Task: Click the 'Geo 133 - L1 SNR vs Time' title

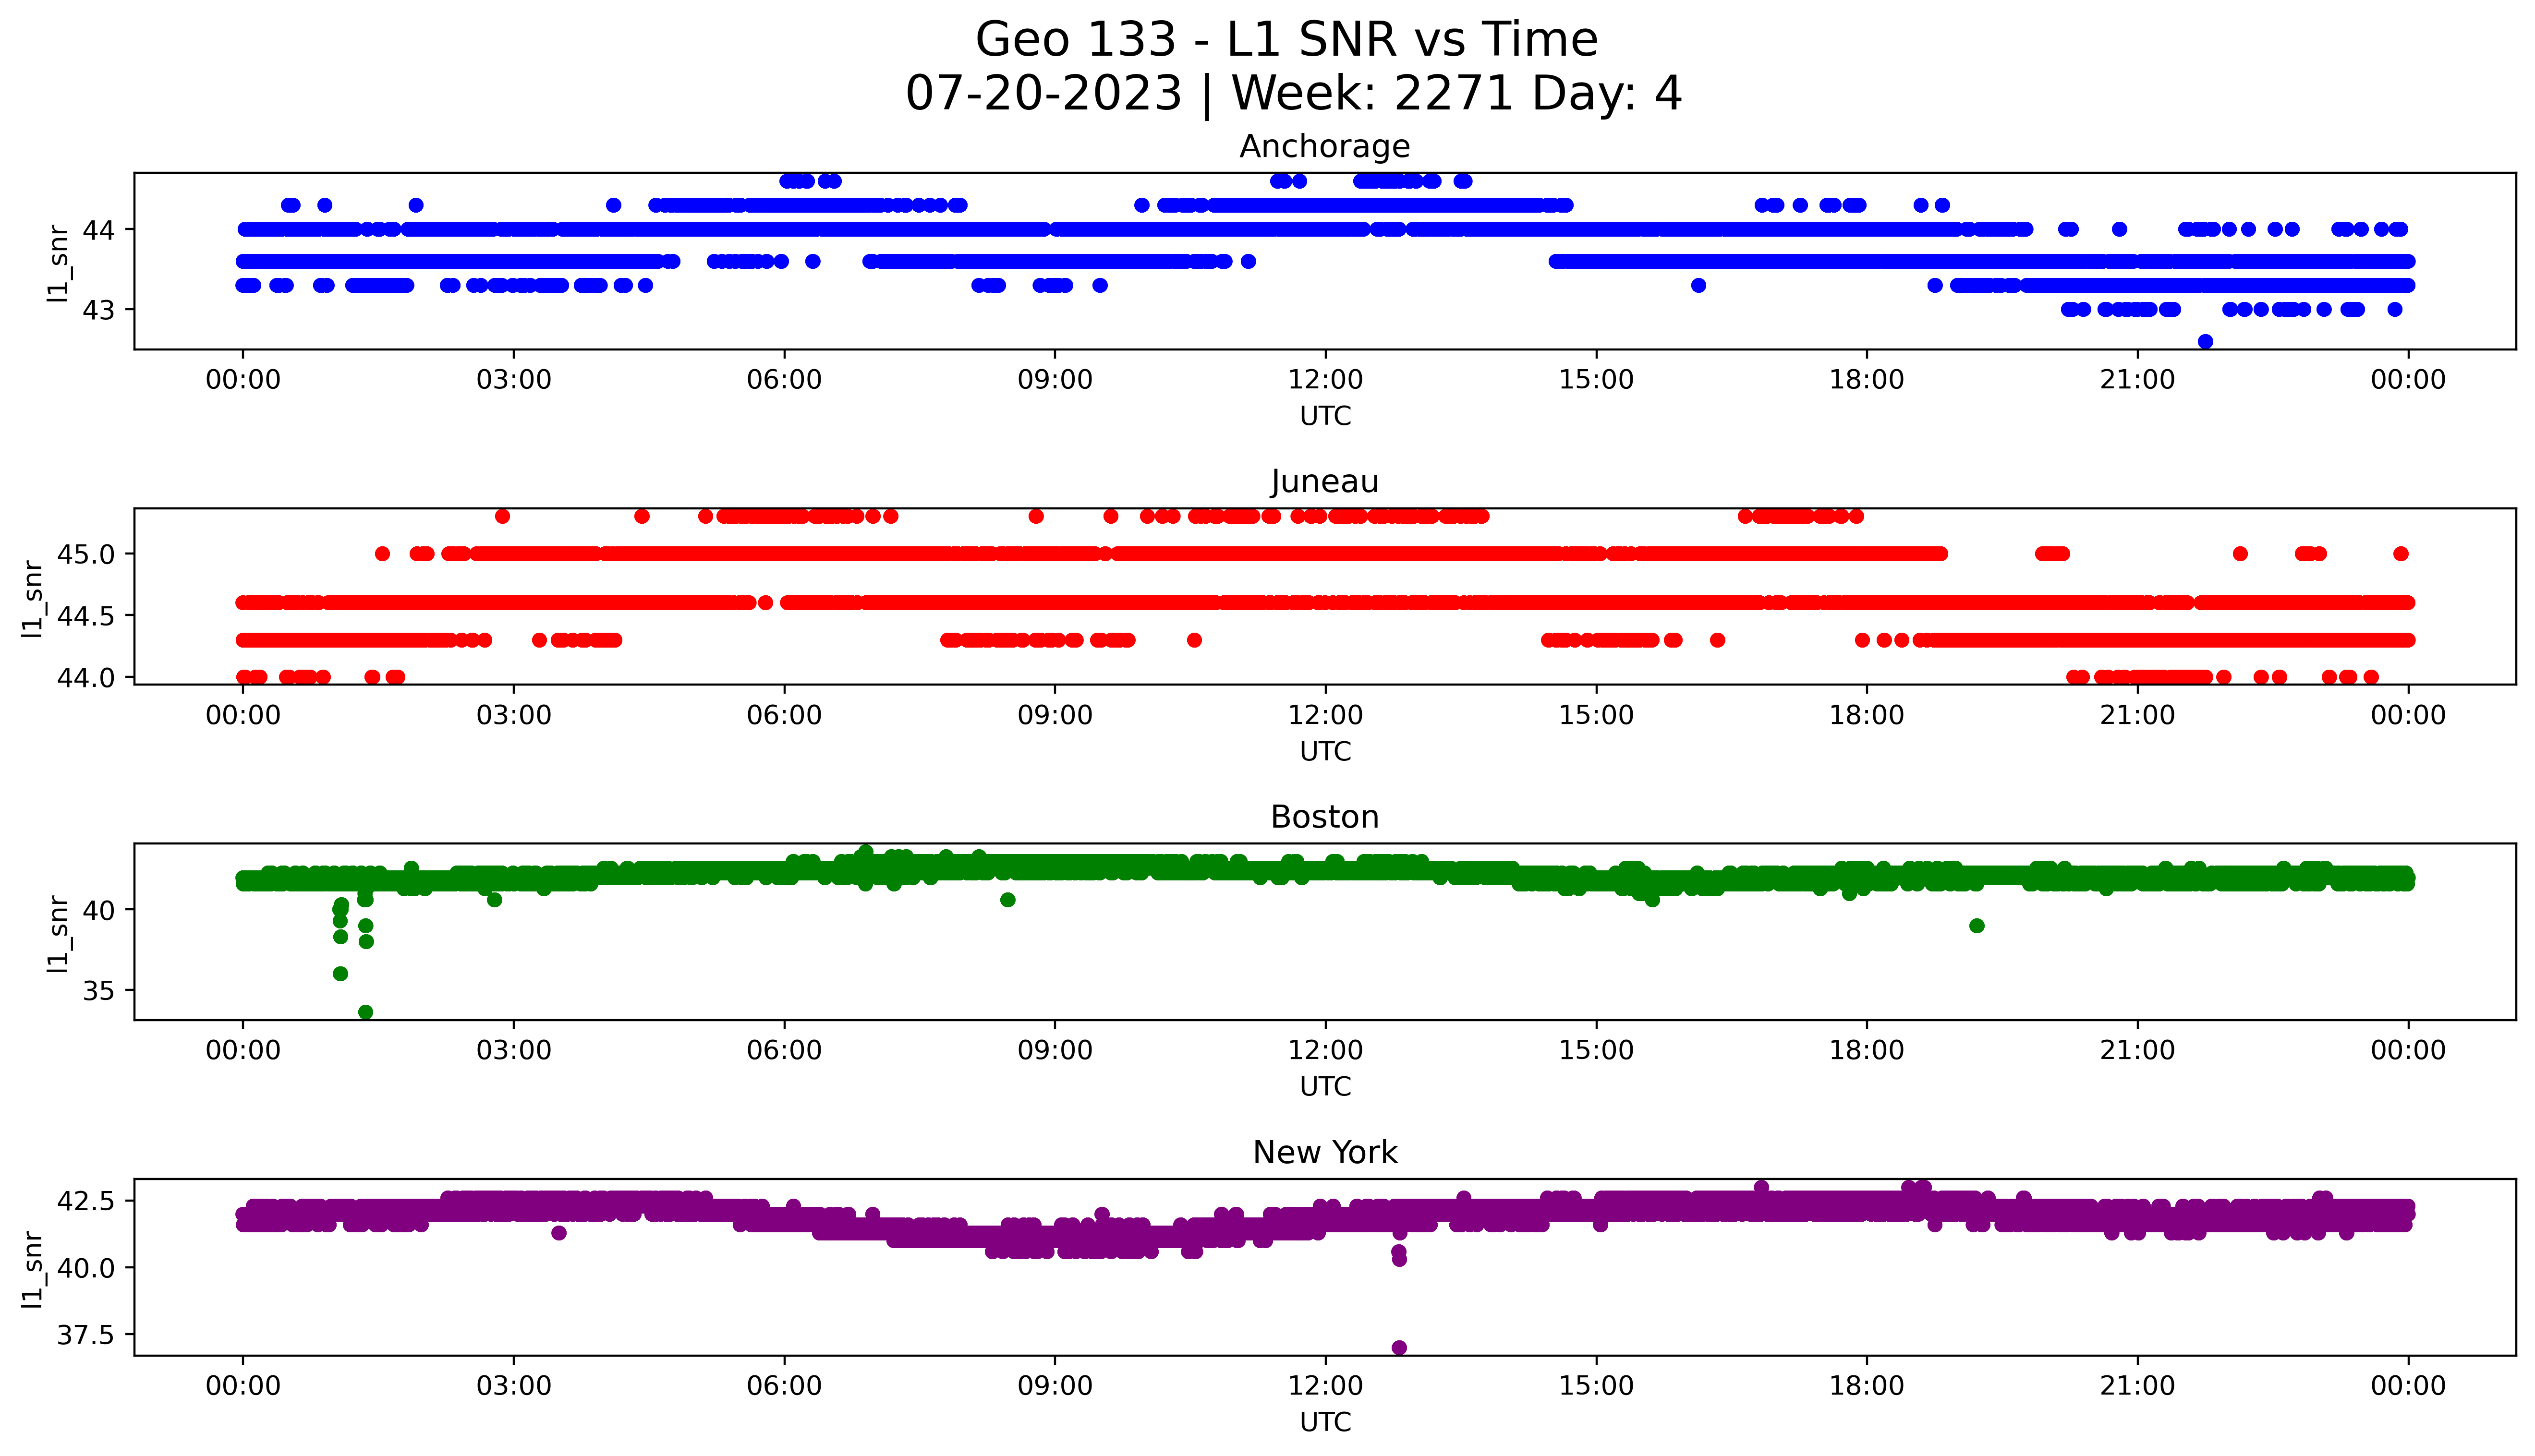Action: [1286, 40]
